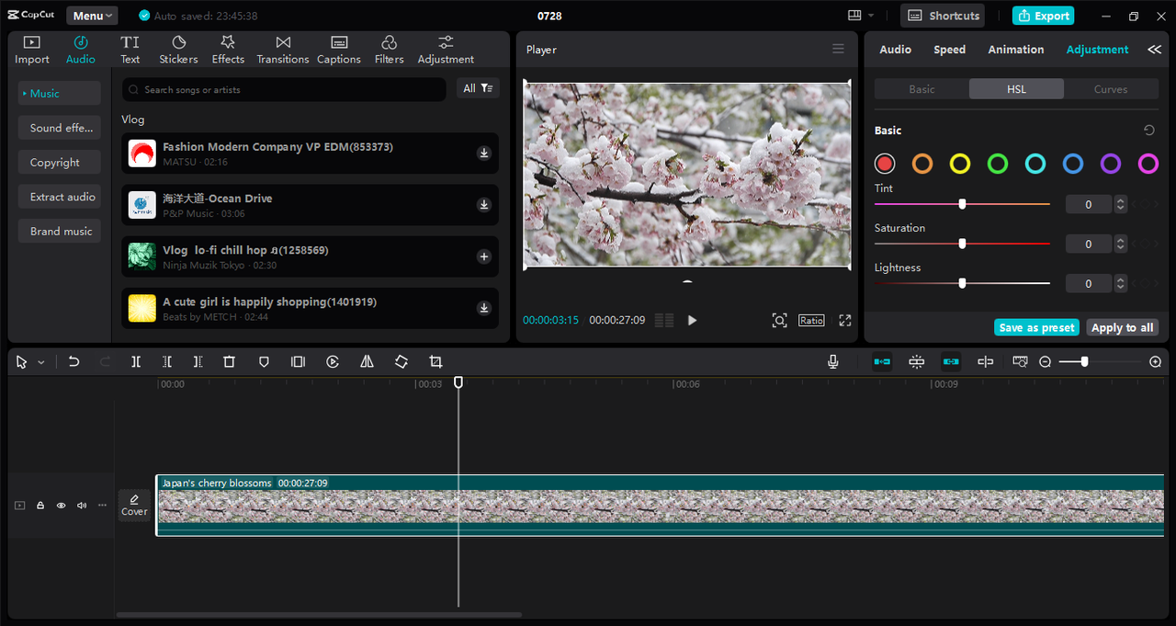Switch to the Curves tab
Viewport: 1176px width, 626px height.
click(1111, 89)
